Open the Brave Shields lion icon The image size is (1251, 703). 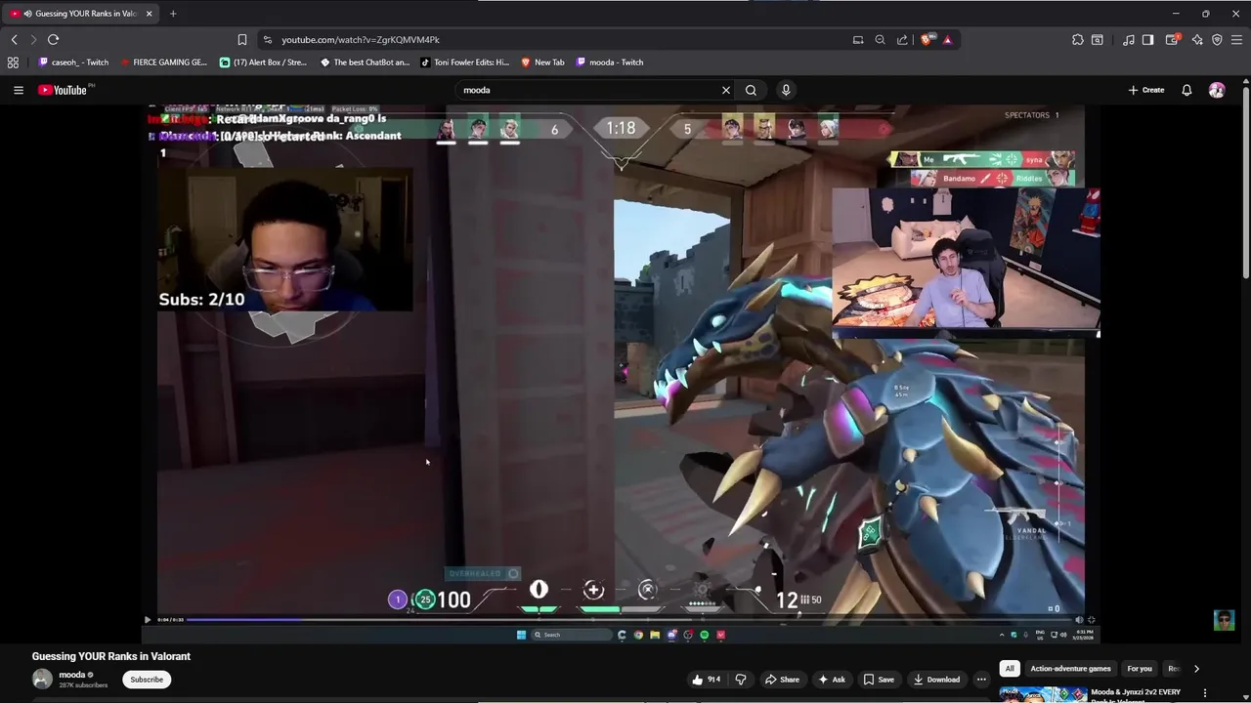click(927, 40)
